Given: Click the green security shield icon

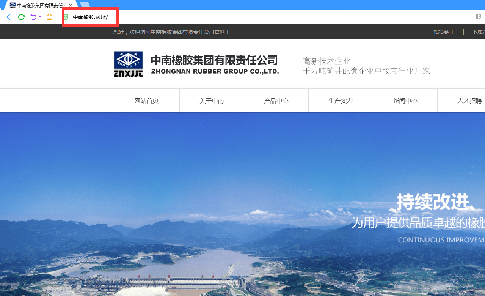Looking at the screenshot, I should [x=66, y=17].
